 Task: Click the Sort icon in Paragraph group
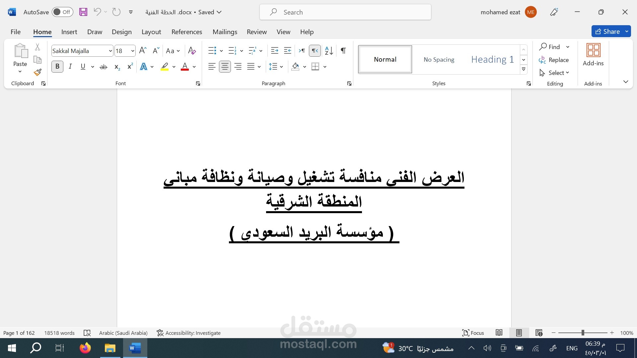328,50
